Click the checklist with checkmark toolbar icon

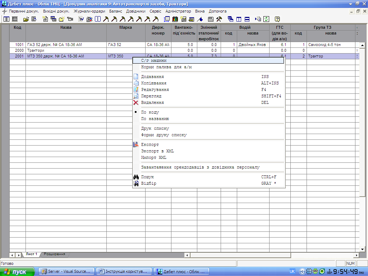point(81,19)
